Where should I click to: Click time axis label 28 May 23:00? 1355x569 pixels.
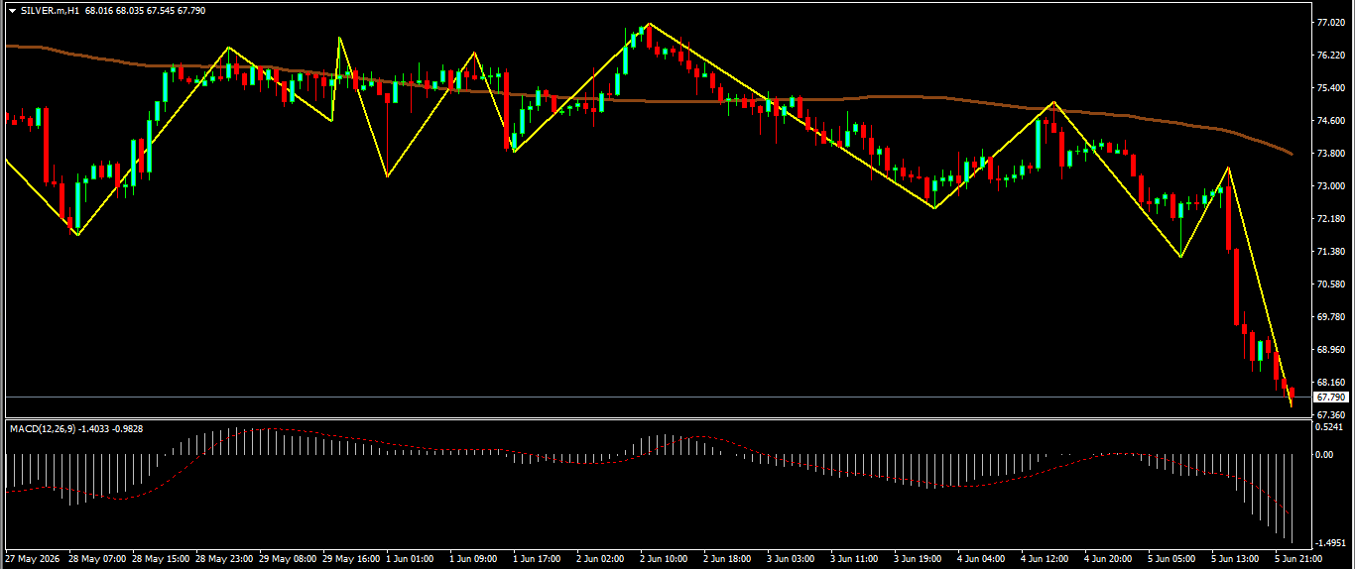click(224, 559)
